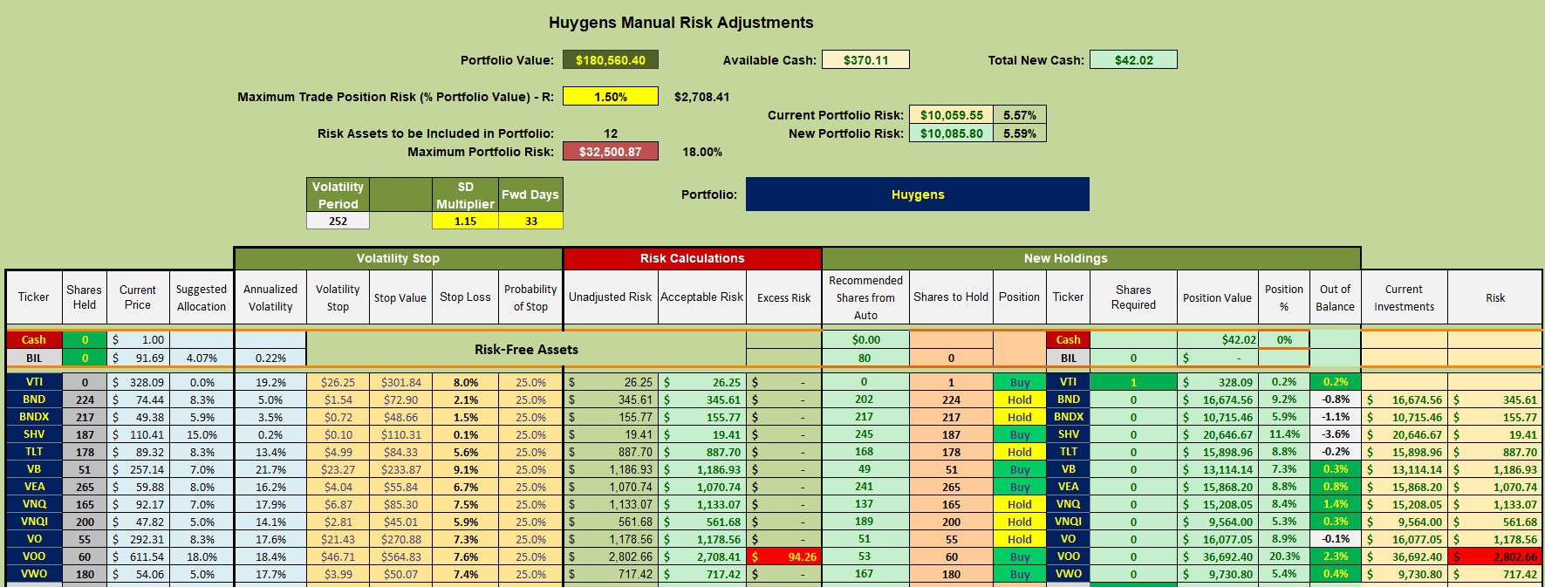Select the Portfolio Value cell $180,560.40
Viewport: 1545px width, 587px height.
click(x=610, y=60)
